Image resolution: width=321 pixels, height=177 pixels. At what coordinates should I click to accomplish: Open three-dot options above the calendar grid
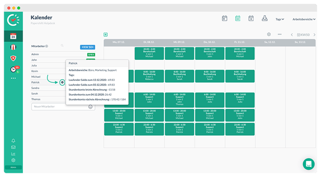(279, 34)
